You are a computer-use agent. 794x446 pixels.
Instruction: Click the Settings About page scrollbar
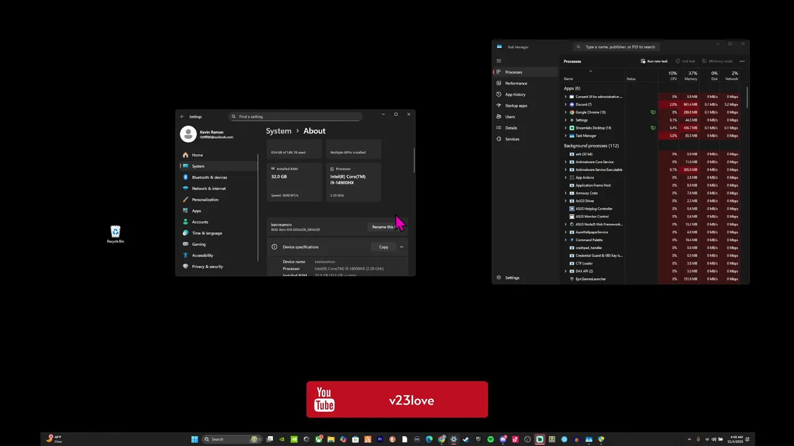pos(414,160)
